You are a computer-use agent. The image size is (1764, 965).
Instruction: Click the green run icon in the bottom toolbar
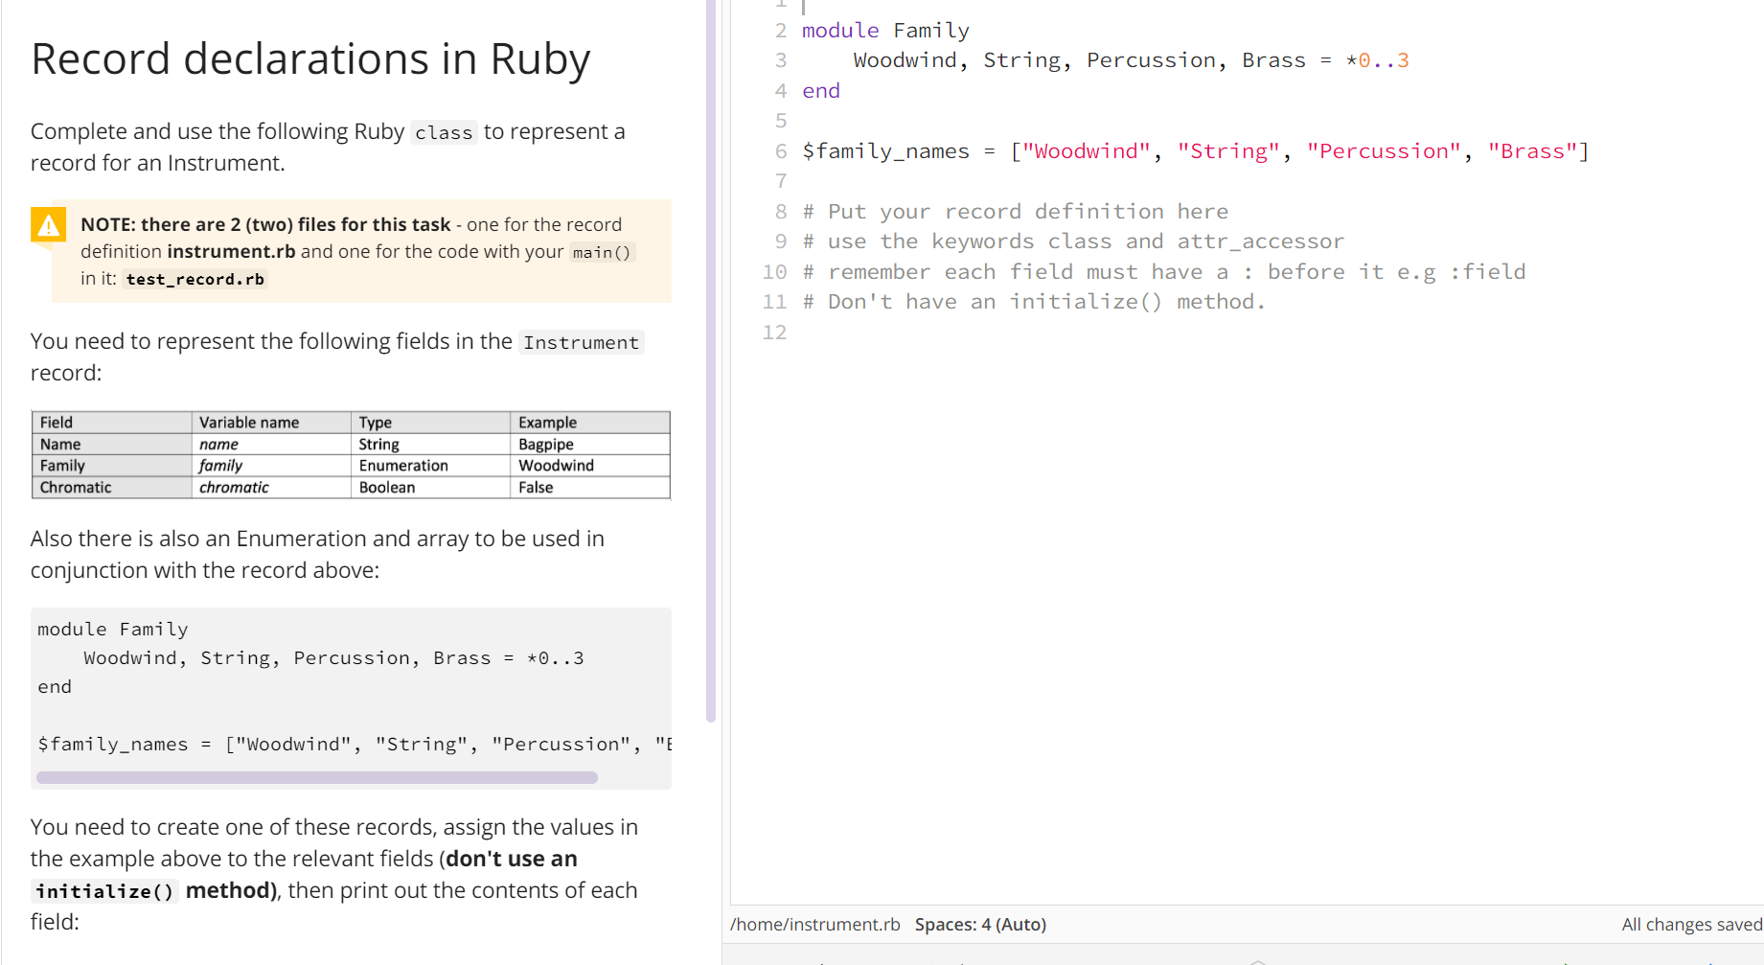(x=1568, y=961)
